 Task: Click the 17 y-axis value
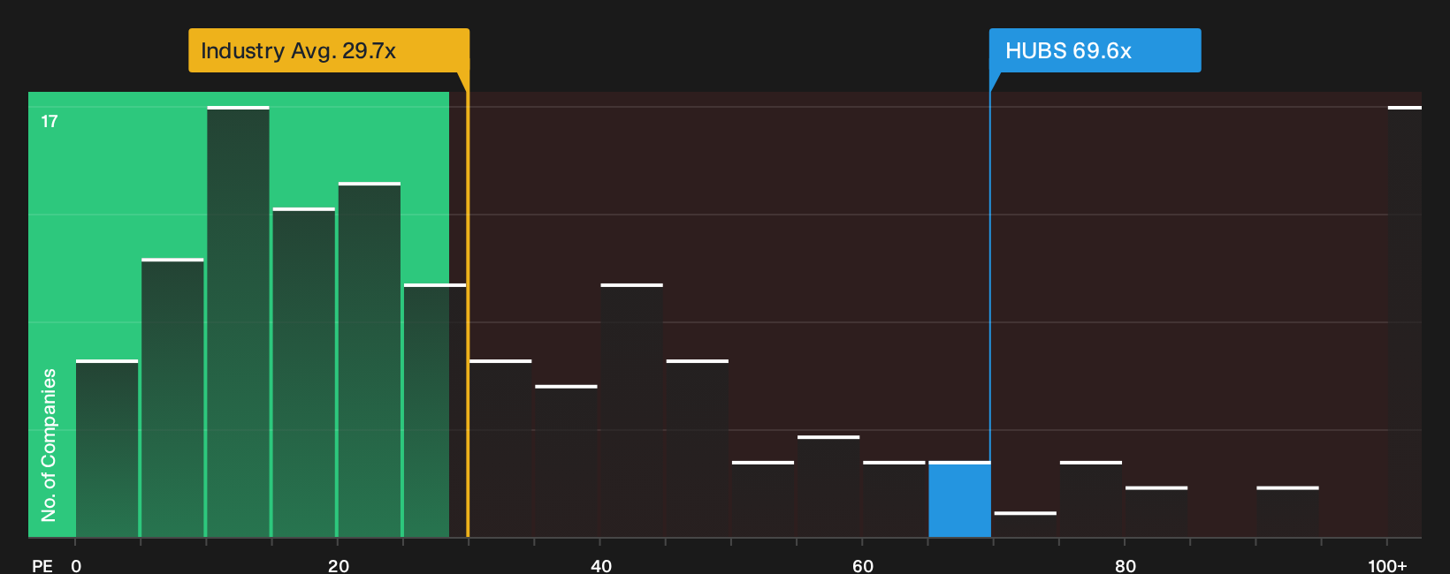50,121
